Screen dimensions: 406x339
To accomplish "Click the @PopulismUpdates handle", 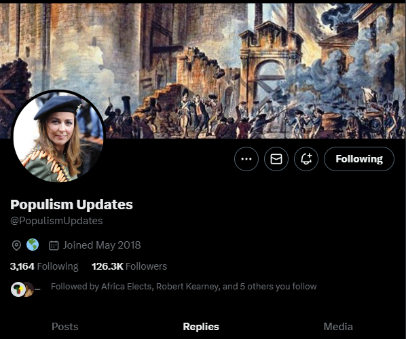I will pos(56,221).
